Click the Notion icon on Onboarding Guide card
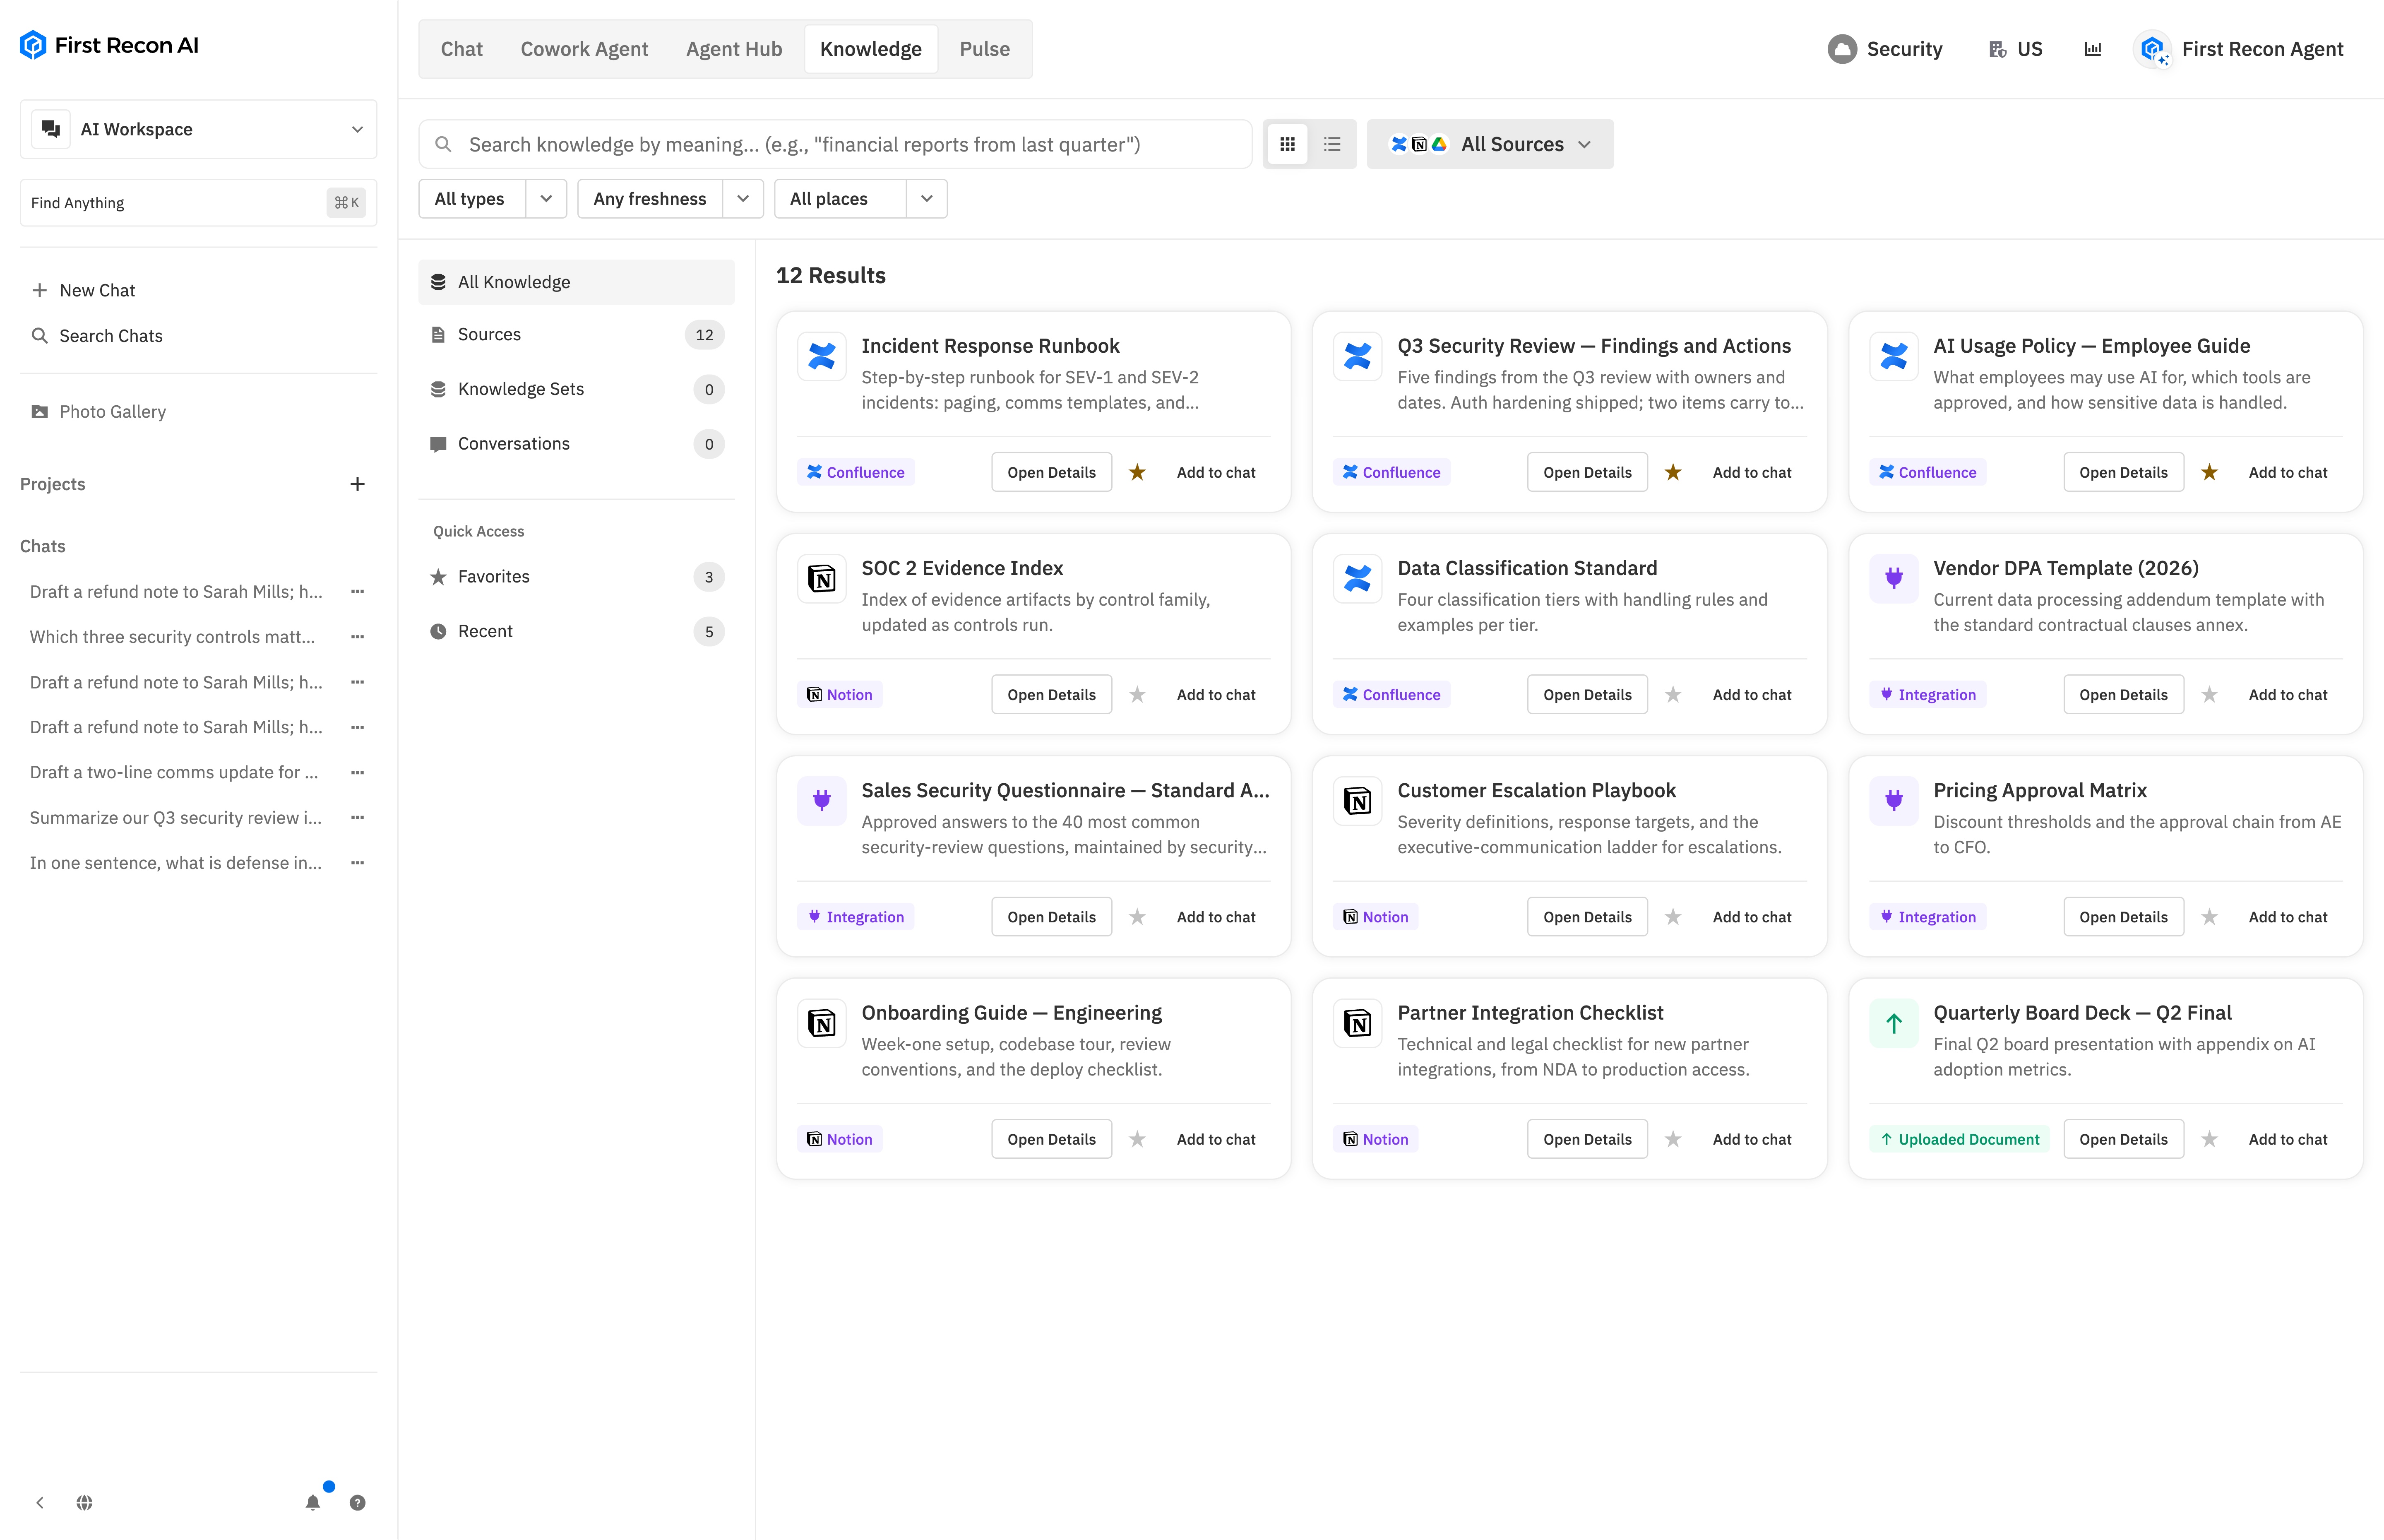 822,1023
